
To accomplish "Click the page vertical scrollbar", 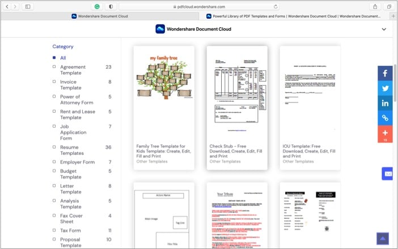I will point(395,83).
